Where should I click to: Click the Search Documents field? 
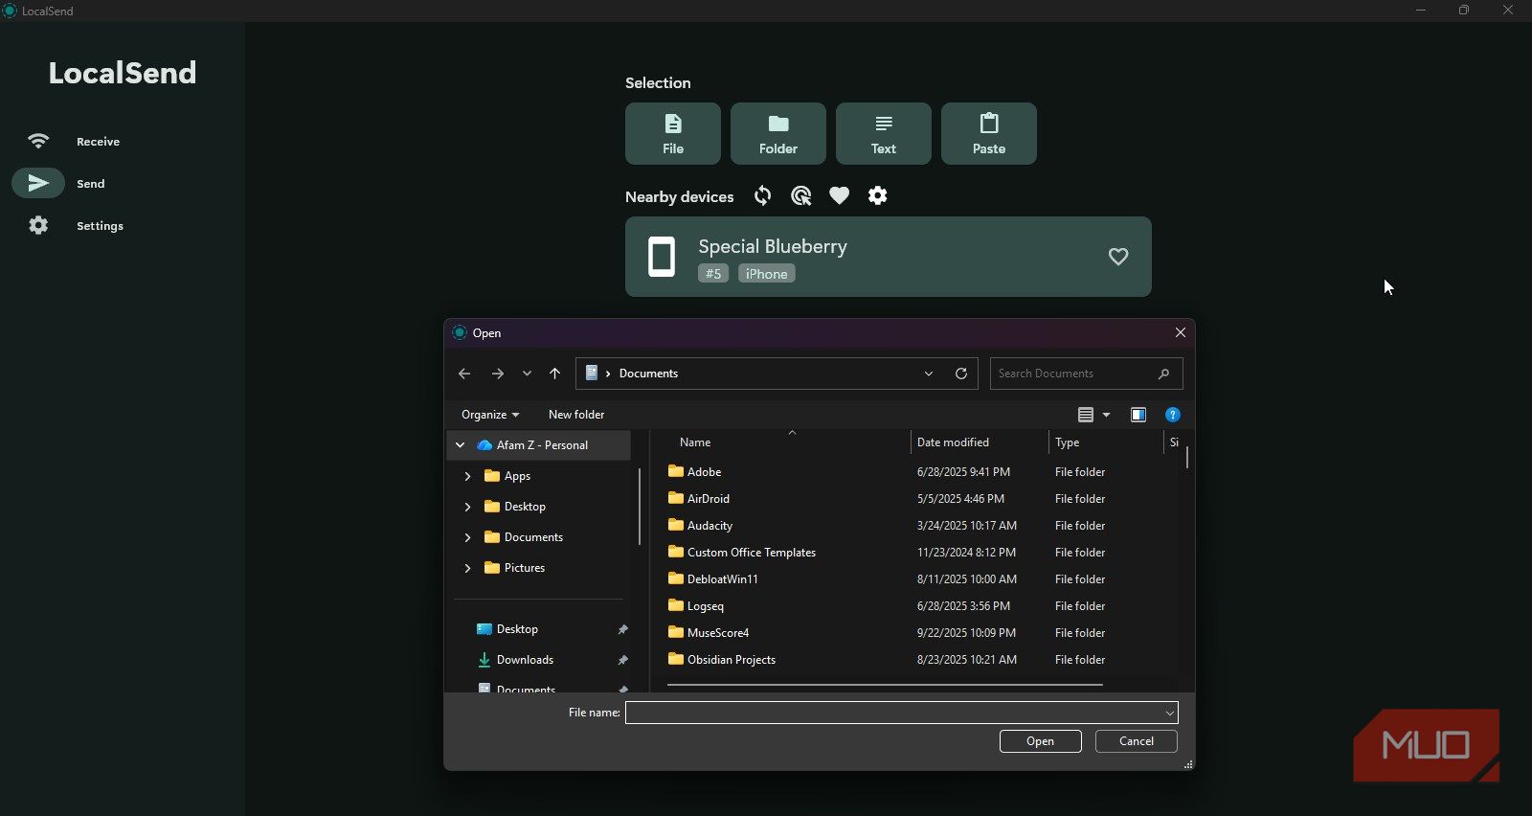[1086, 374]
